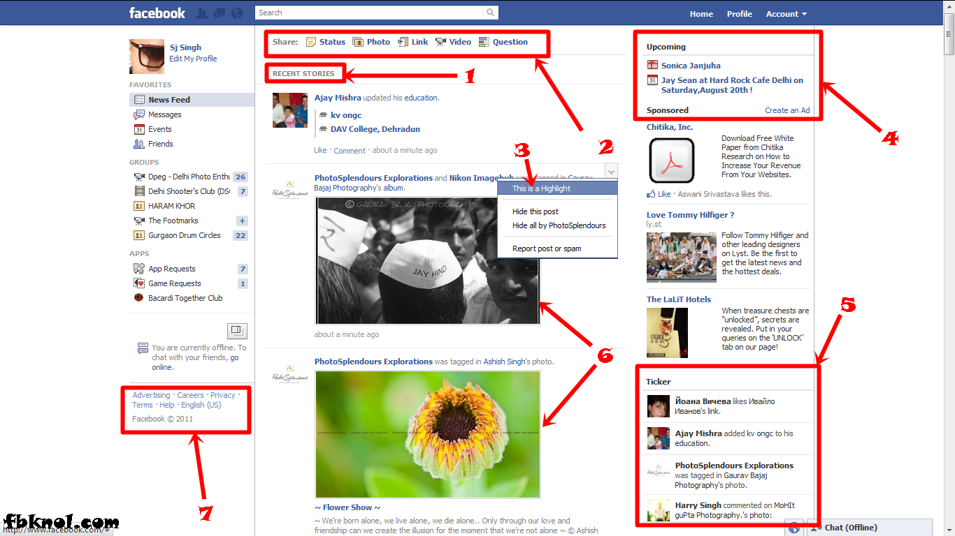Image resolution: width=955 pixels, height=536 pixels.
Task: Click the Jay Sean event calendar icon
Action: click(x=652, y=80)
